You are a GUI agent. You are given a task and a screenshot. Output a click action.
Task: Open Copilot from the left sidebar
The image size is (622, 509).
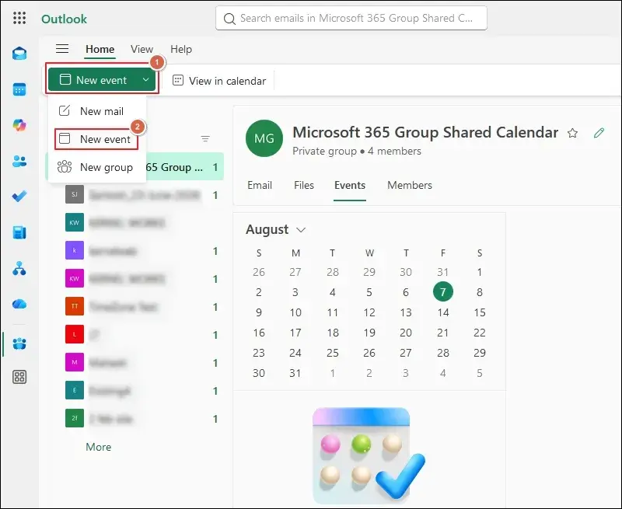tap(19, 125)
